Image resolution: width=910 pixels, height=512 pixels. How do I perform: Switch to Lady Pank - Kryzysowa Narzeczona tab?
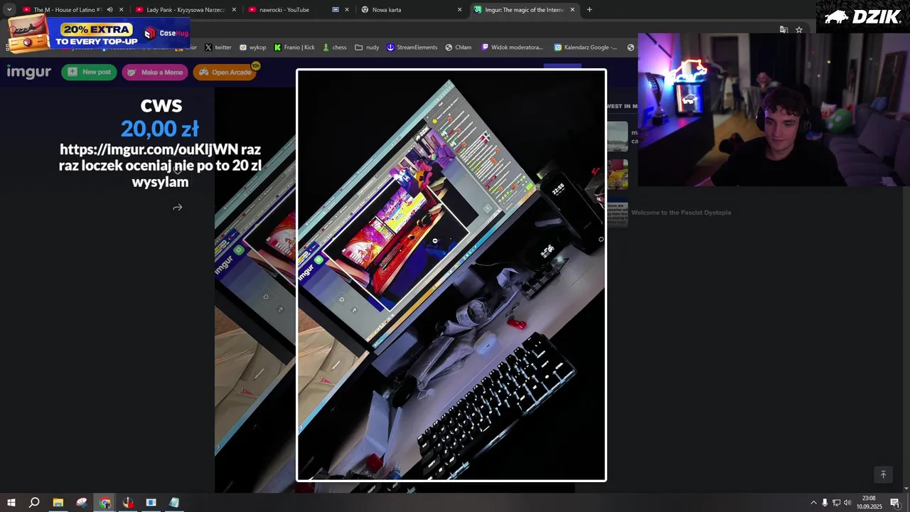pos(185,10)
